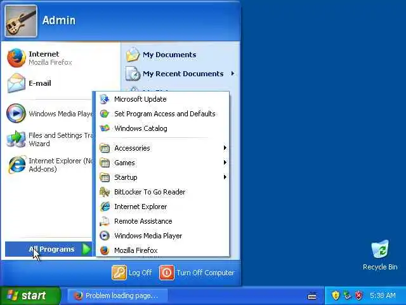Select the Windows Catalog menu text
Image resolution: width=406 pixels, height=305 pixels.
[141, 128]
